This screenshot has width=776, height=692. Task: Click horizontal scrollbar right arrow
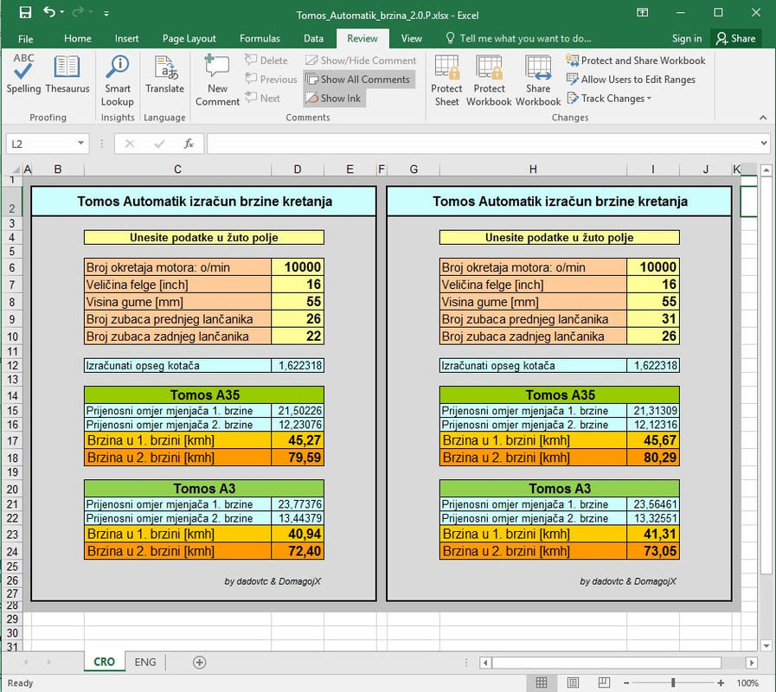coord(752,663)
